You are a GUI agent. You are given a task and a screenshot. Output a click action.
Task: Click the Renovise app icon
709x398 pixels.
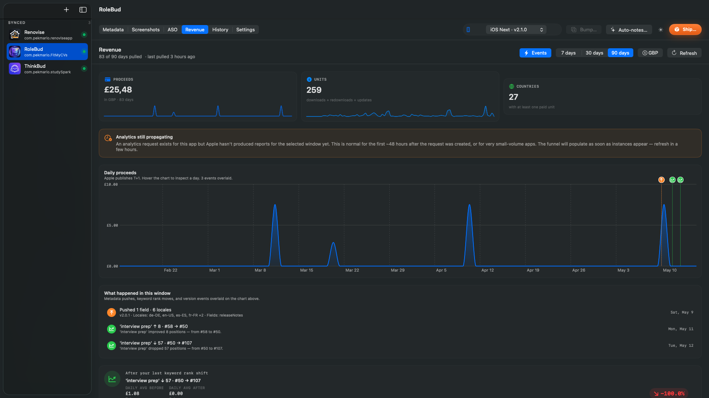pyautogui.click(x=15, y=35)
